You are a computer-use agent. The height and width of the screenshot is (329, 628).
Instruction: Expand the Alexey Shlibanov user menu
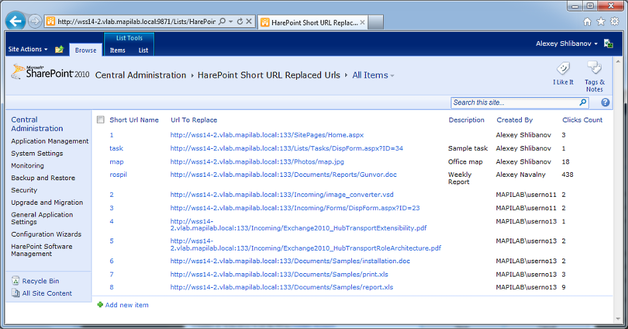coord(567,43)
